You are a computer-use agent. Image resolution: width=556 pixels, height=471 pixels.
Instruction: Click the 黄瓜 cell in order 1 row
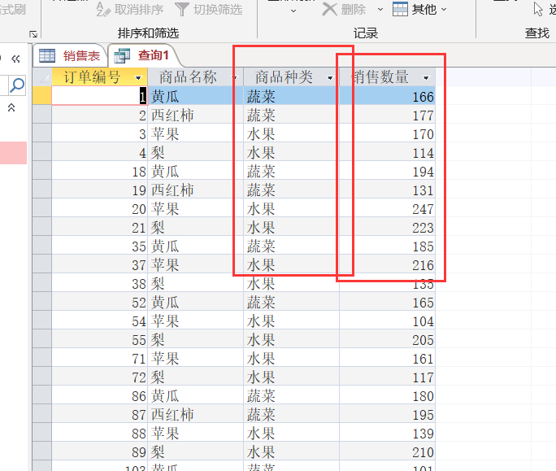pyautogui.click(x=195, y=97)
